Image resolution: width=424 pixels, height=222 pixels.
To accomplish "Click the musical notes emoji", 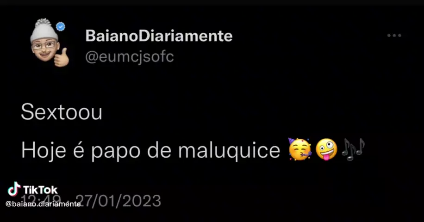I will 353,149.
